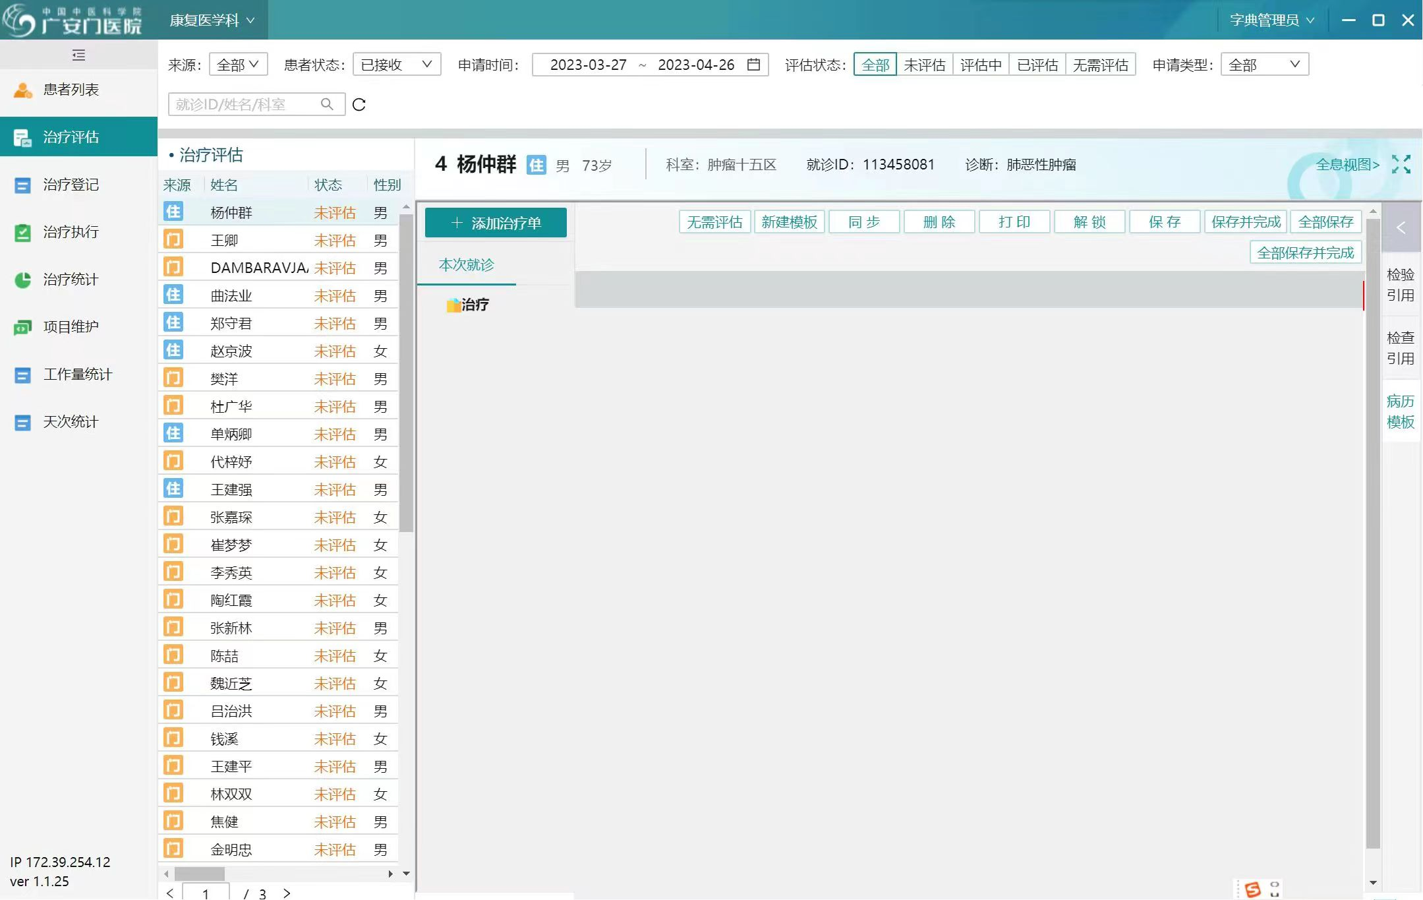Open the date range calendar icon

click(x=753, y=65)
